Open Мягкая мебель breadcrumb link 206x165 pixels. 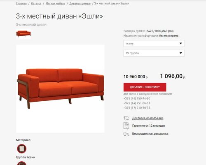click(55, 4)
